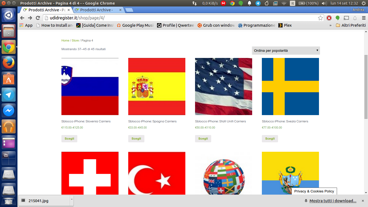Click Scegli under Svezia Carriers
368x207 pixels.
coord(270,139)
